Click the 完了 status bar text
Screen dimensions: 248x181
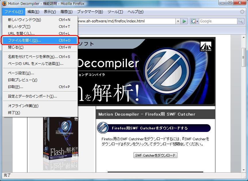point(7,175)
